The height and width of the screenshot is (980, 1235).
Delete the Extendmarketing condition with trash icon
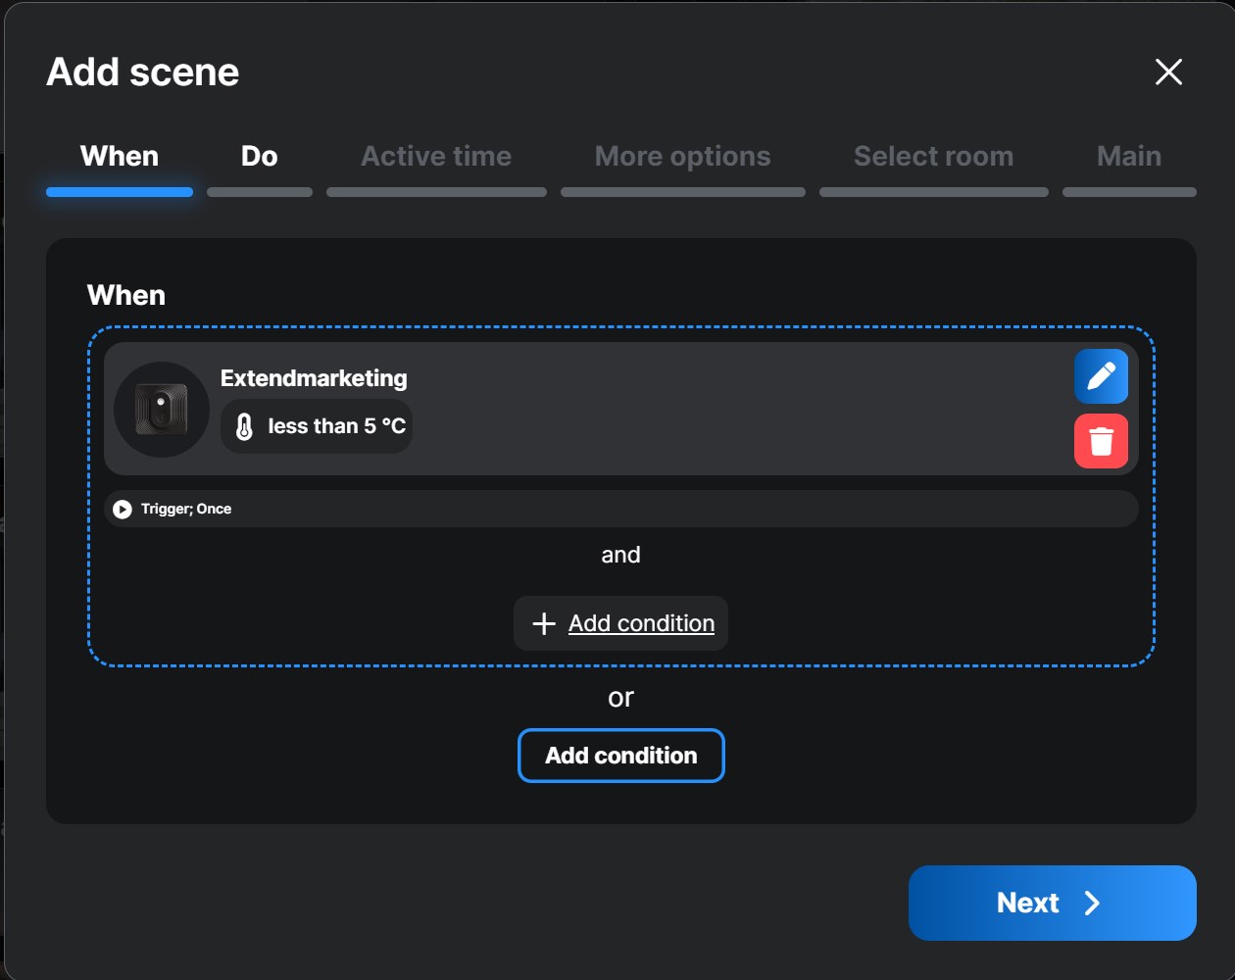tap(1101, 441)
